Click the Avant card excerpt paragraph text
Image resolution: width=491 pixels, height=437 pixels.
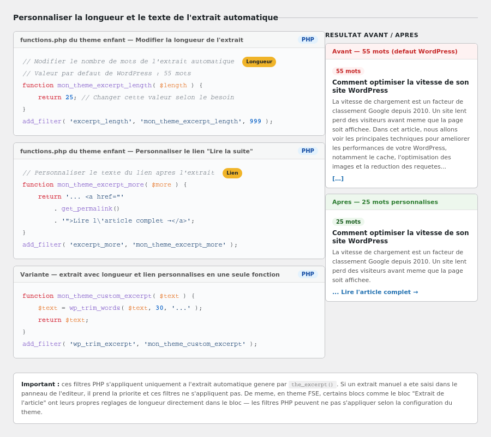(401, 134)
